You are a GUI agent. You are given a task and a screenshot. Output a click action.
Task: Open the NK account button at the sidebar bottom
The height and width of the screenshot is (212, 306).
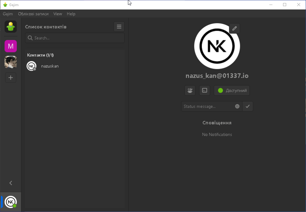[x=11, y=202]
